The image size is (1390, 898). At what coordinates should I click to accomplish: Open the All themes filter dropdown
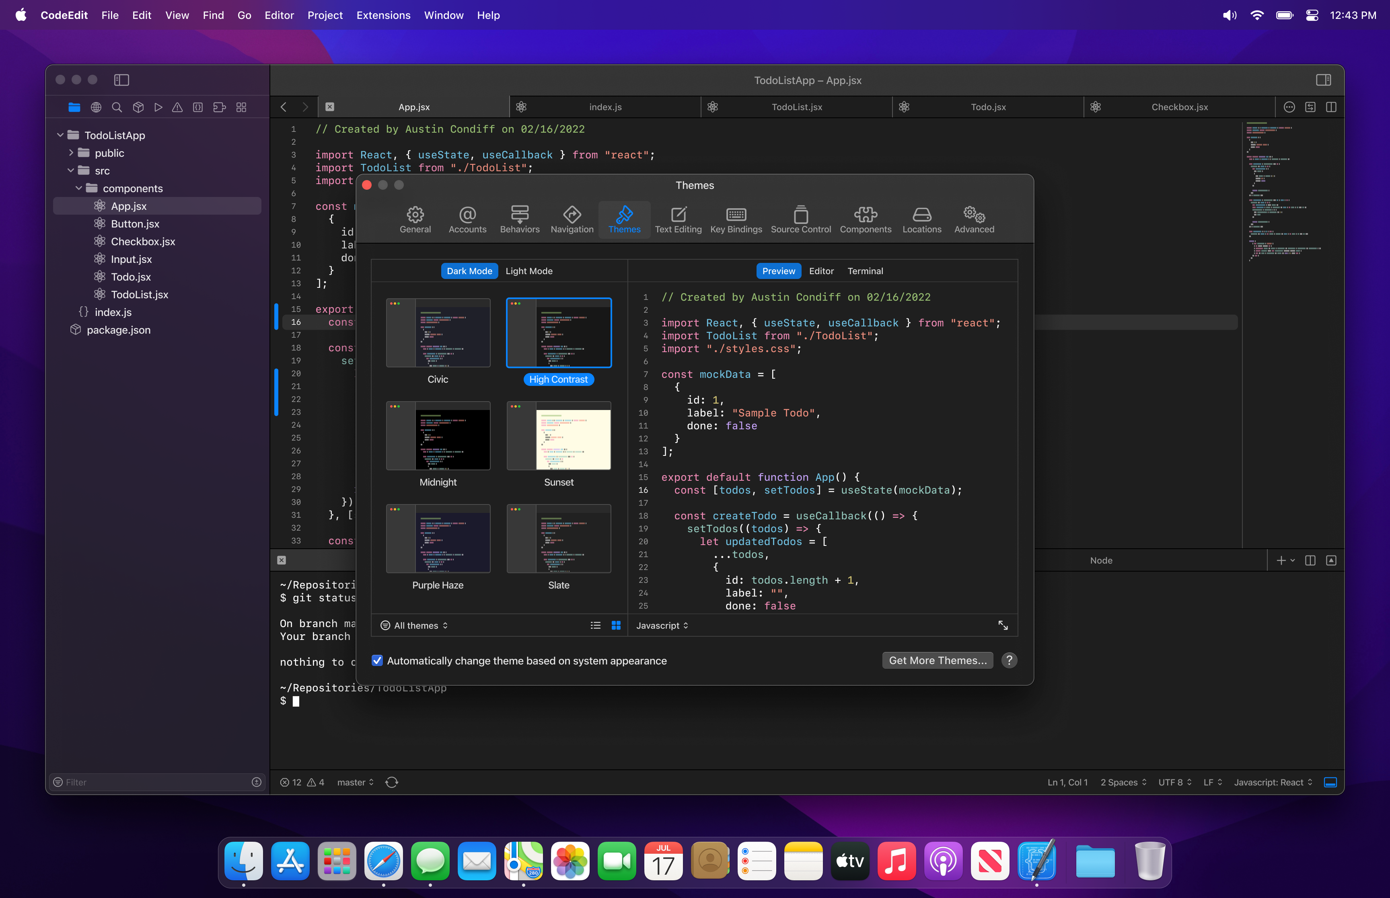tap(414, 625)
